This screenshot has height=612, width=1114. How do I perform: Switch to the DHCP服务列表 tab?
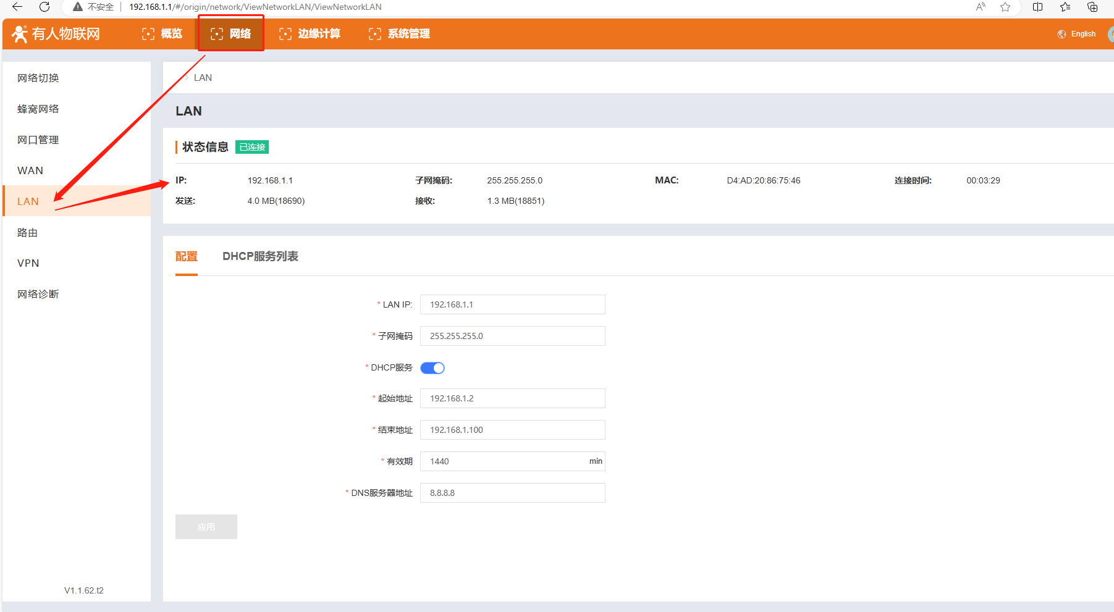(260, 256)
